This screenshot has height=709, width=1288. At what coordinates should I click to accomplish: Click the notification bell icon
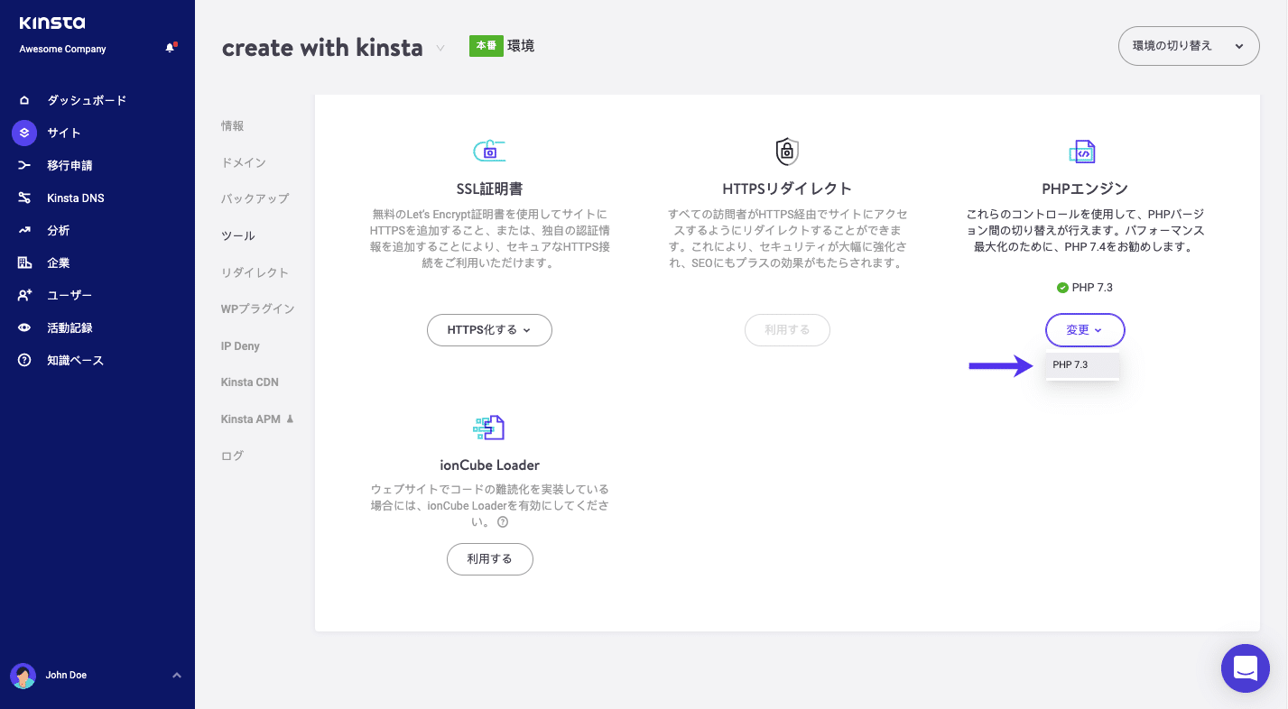[170, 48]
